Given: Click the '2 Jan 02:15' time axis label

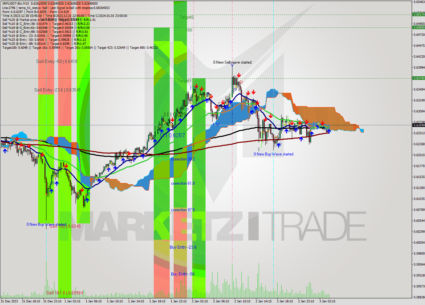Looking at the screenshot, I should [x=200, y=301].
